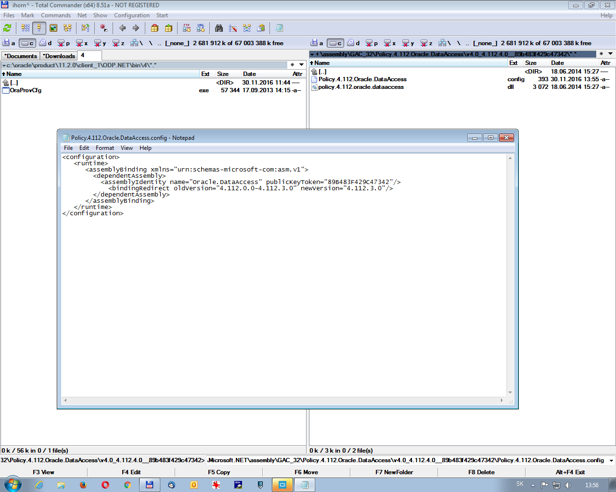Open Format menu in Notepad

point(105,148)
